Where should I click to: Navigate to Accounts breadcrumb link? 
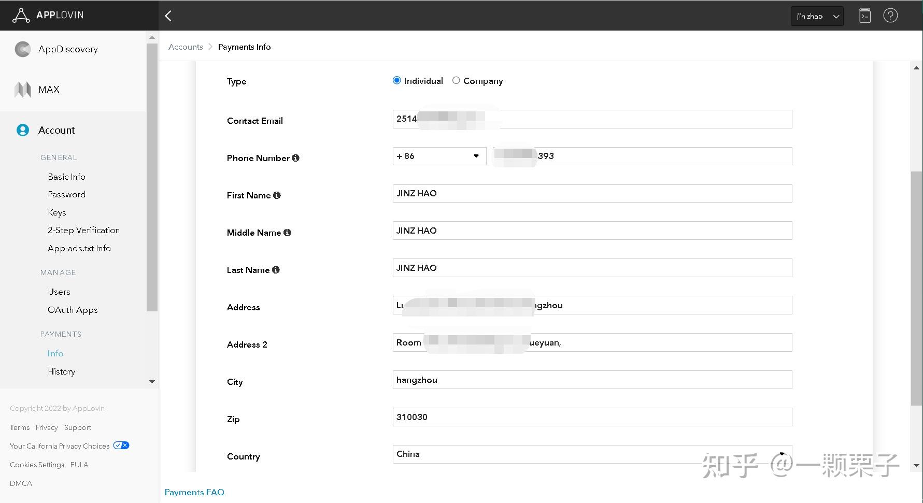(186, 47)
